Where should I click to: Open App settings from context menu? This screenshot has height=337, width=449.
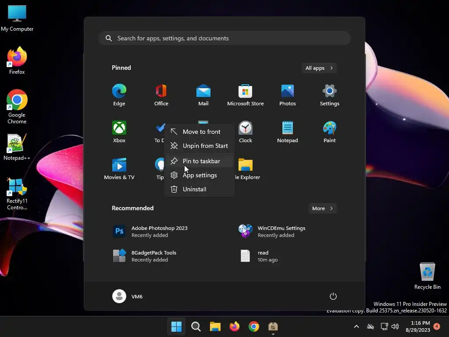click(200, 175)
